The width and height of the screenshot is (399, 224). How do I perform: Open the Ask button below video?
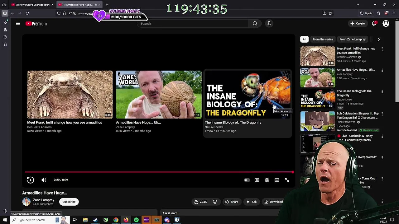click(x=251, y=202)
